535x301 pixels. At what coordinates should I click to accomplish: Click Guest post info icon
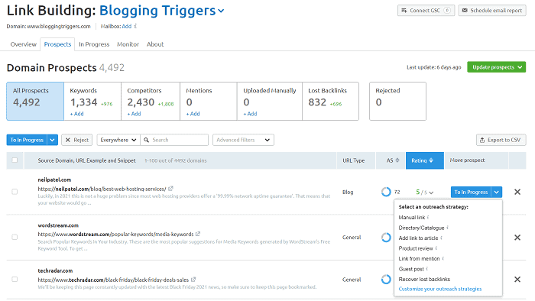point(426,269)
